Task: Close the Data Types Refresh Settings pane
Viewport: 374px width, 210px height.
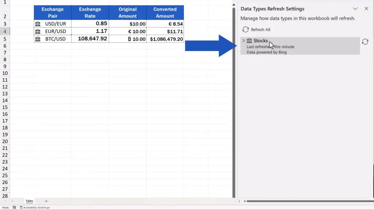Action: [x=366, y=9]
